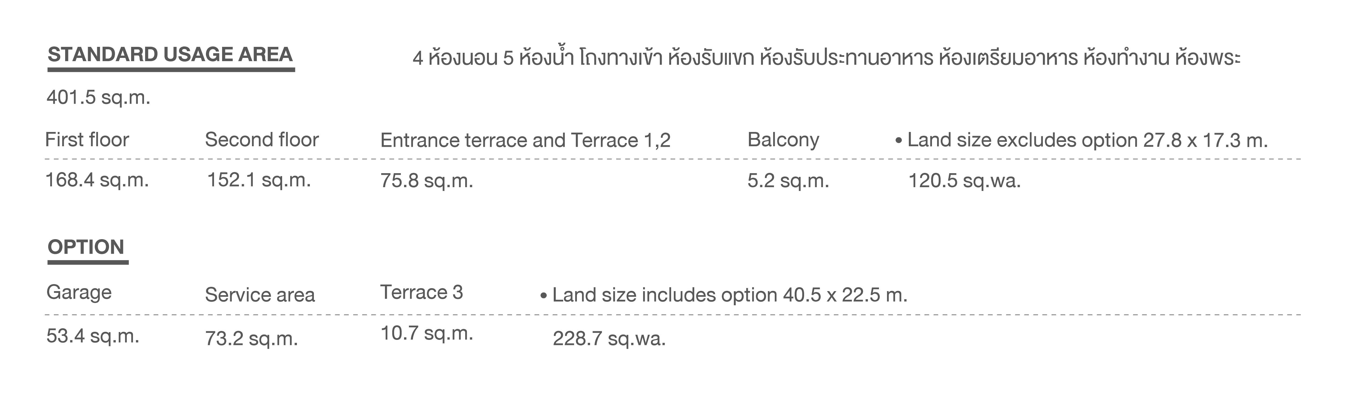1346x394 pixels.
Task: Click the Garage label
Action: coord(79,293)
